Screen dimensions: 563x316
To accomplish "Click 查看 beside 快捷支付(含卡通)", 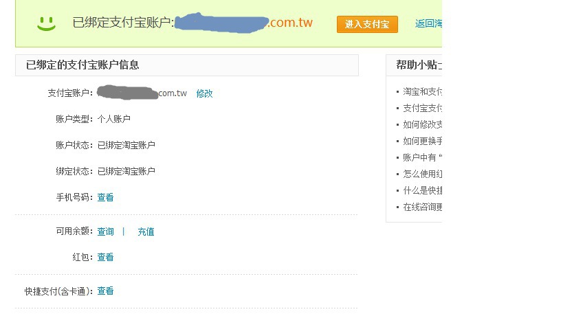I will click(105, 291).
